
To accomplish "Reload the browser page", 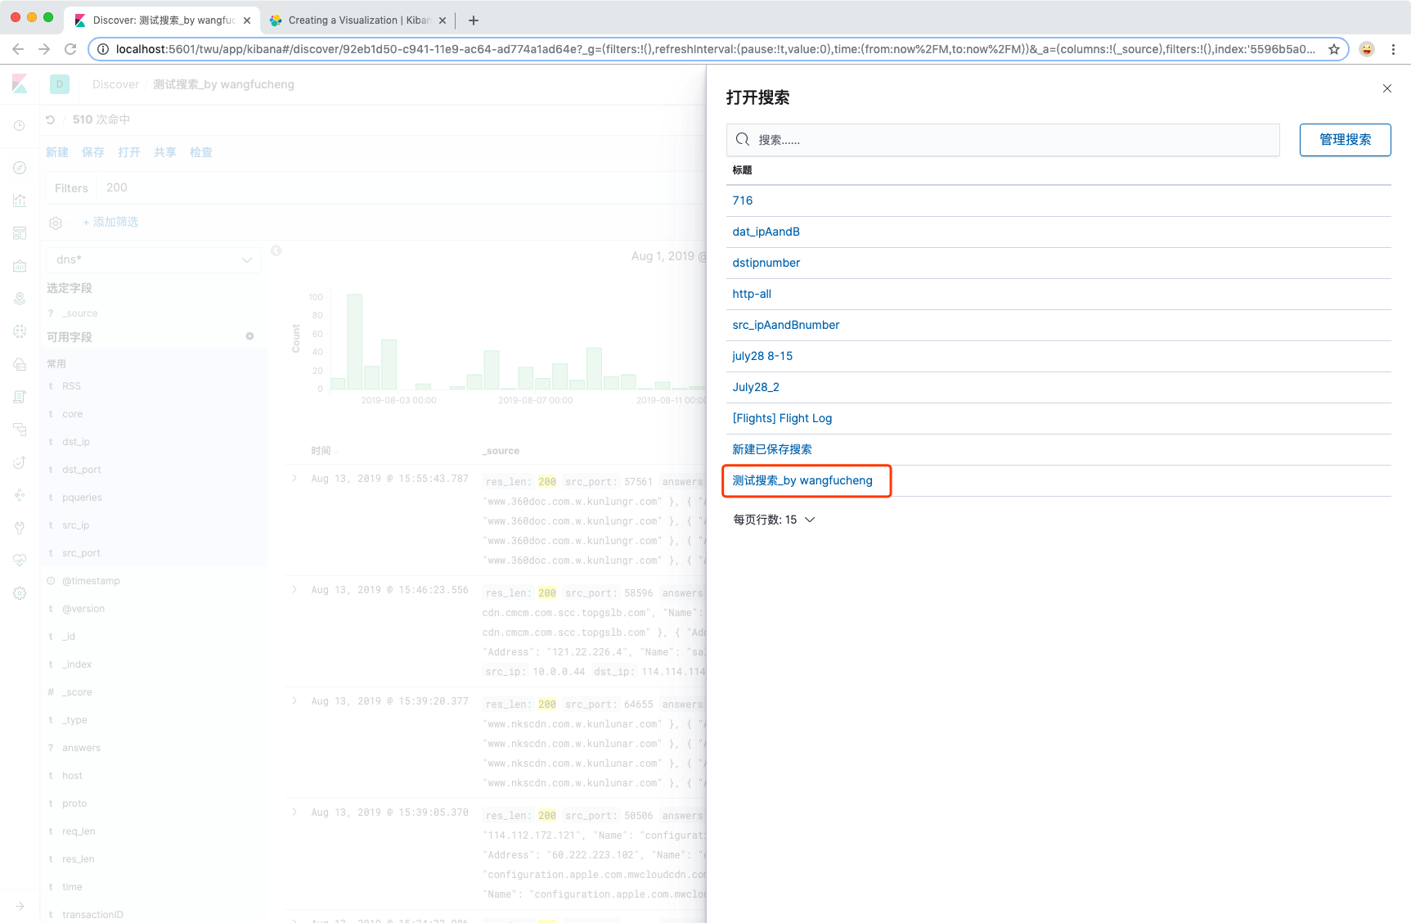I will tap(70, 49).
